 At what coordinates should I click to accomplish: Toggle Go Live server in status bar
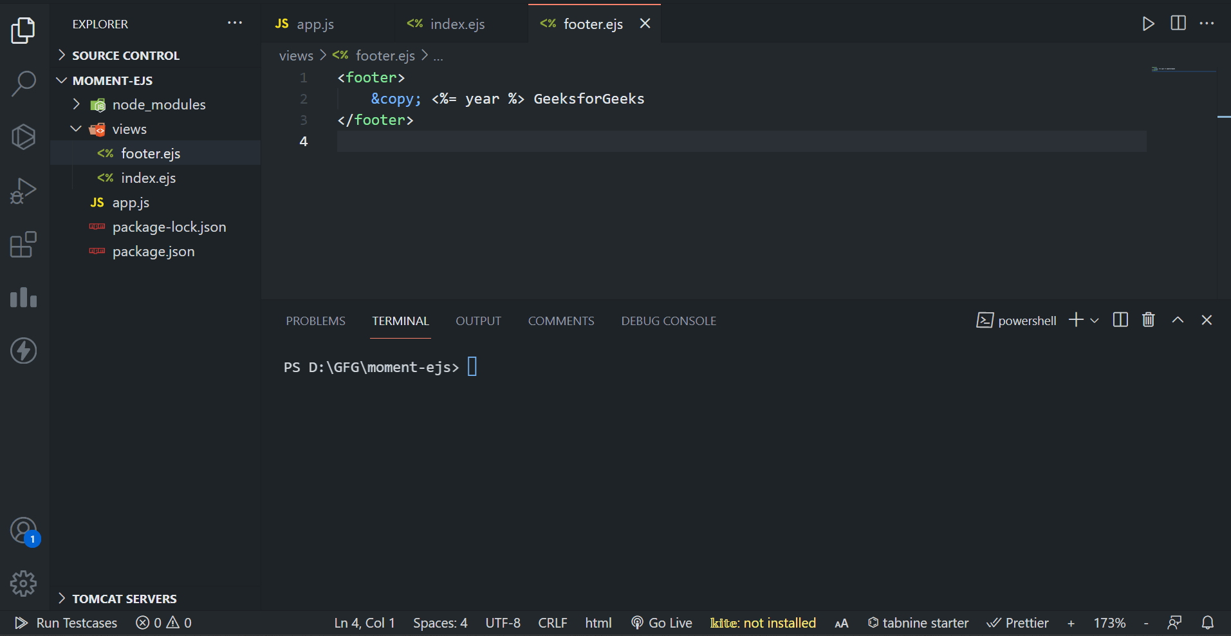[662, 622]
